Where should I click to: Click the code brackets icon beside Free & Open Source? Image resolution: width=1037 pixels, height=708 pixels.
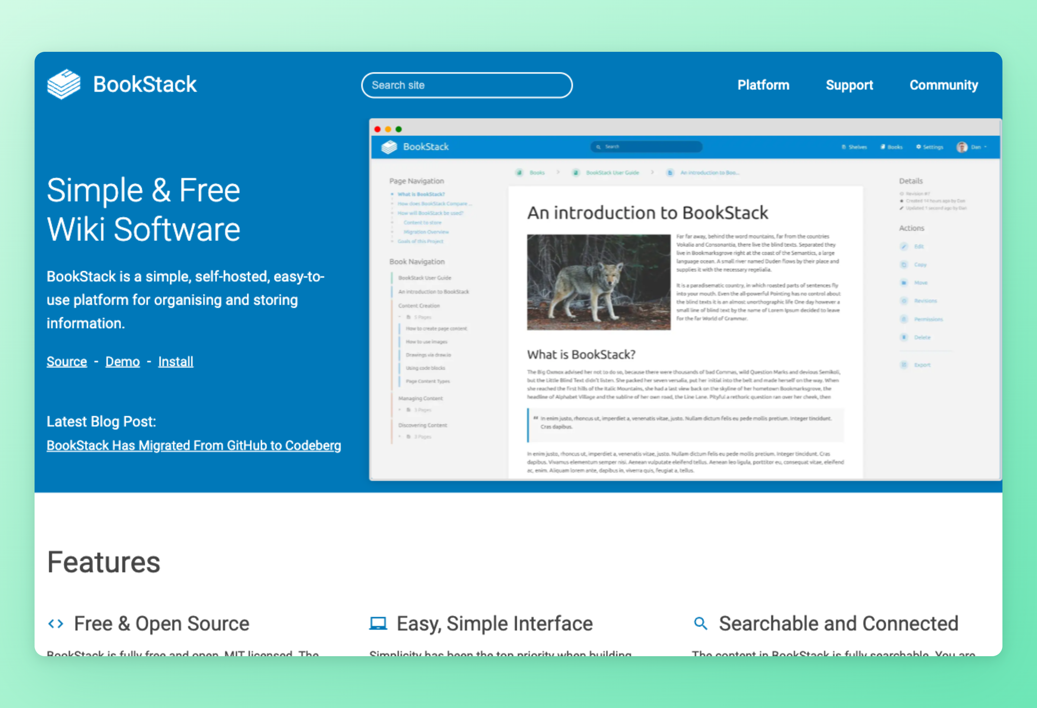click(55, 624)
